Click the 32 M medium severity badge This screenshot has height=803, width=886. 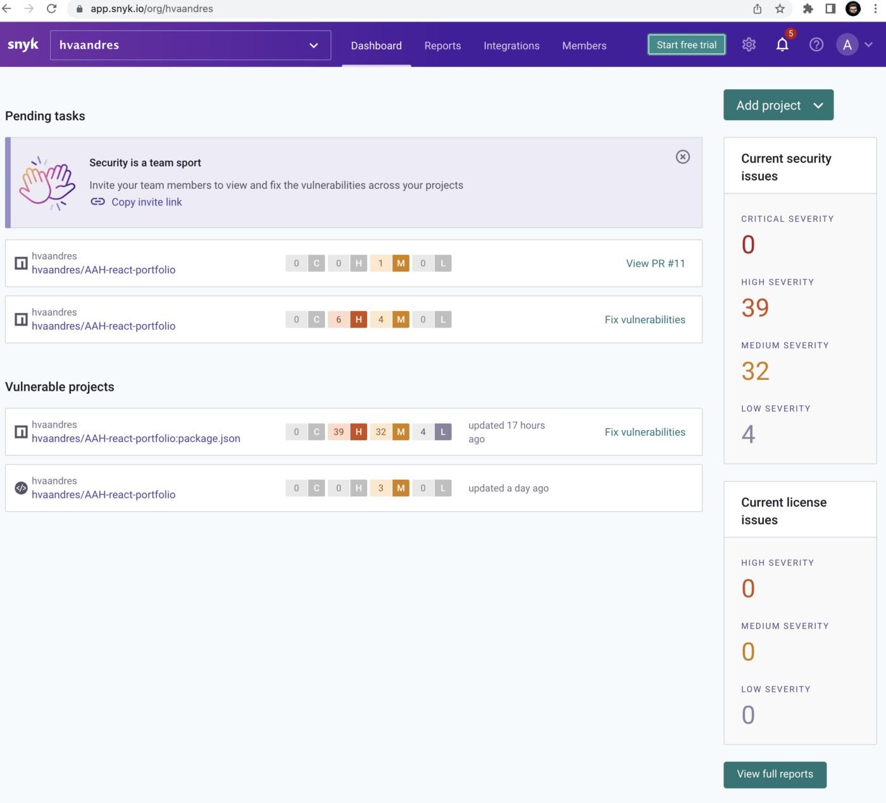(x=390, y=432)
